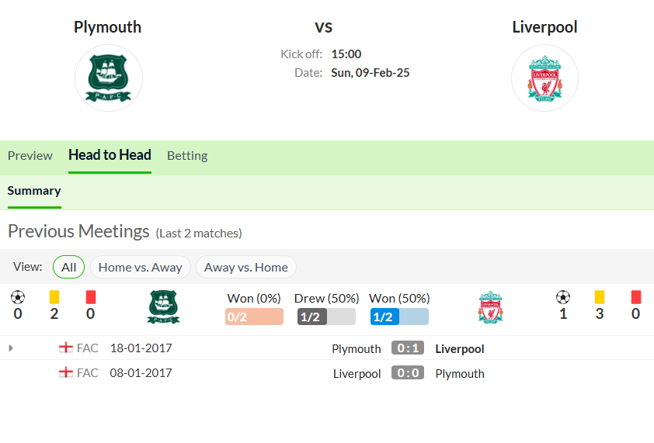
Task: Click the 0:1 score of the Plymouth–Liverpool match
Action: pos(408,348)
